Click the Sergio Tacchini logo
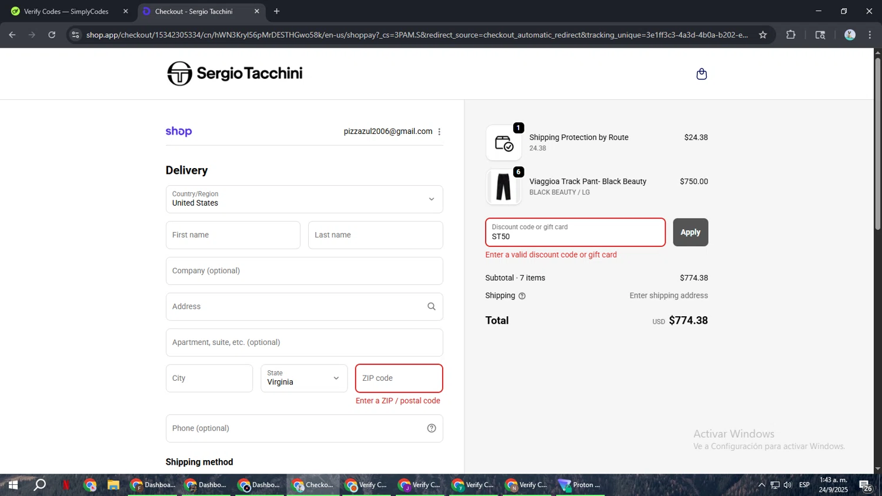The height and width of the screenshot is (496, 882). click(x=235, y=73)
